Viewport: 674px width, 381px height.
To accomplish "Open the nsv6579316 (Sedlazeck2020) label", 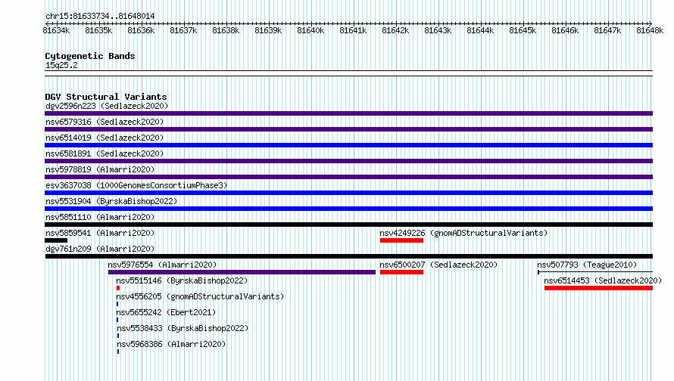I will [105, 122].
